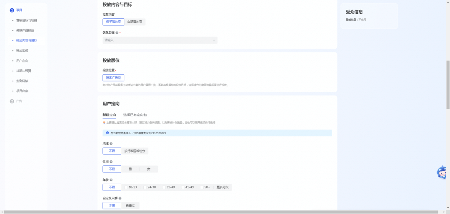Select 按行政区域划分 region option

coord(135,151)
